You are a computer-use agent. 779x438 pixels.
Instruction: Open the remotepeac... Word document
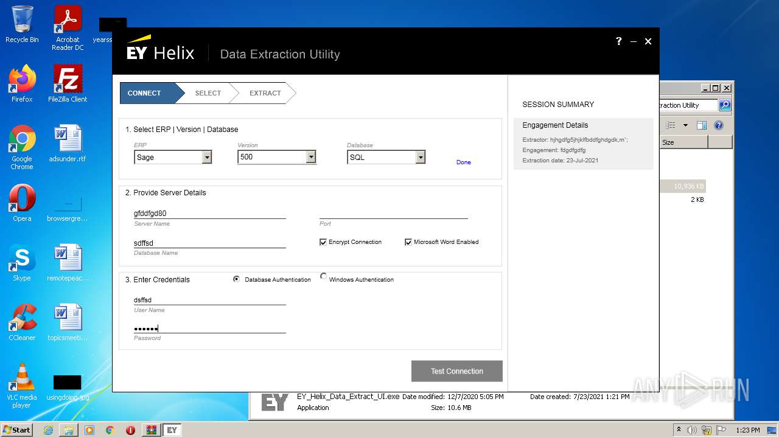(68, 263)
